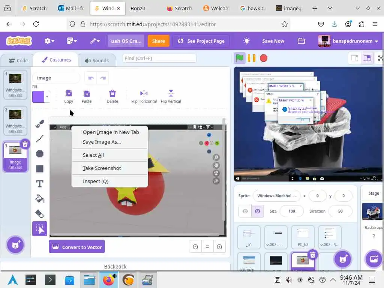Screen dimensions: 384x288
Task: Zoom out of the costume canvas
Action: pos(195,247)
